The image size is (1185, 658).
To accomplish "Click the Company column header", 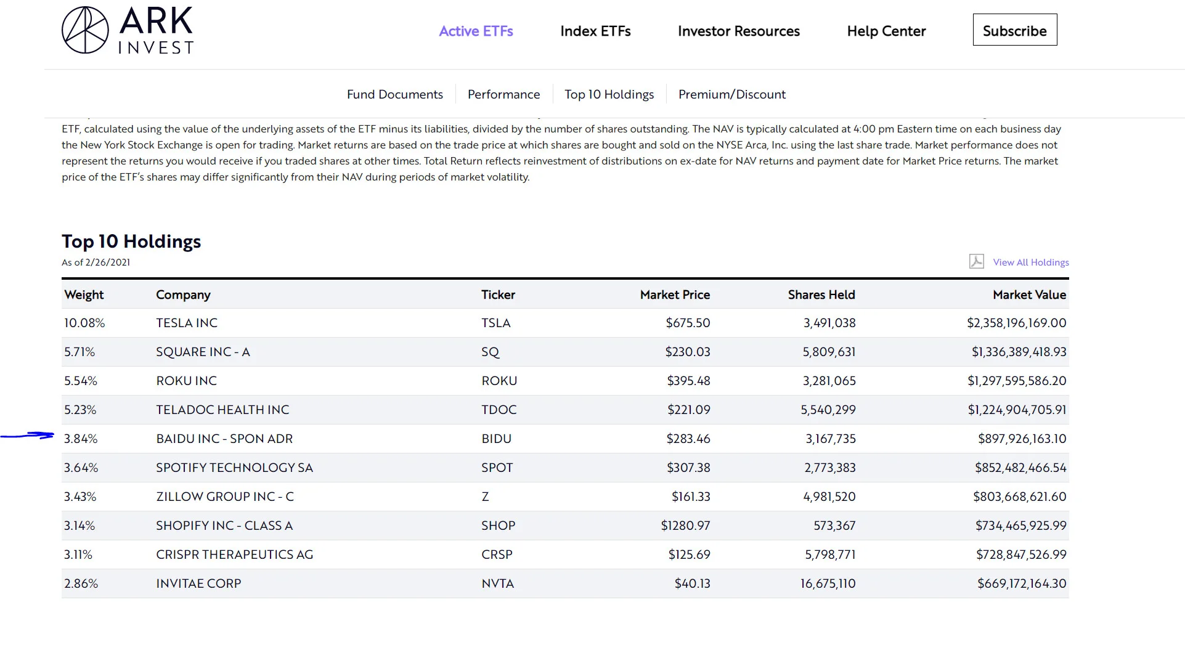I will (x=183, y=294).
